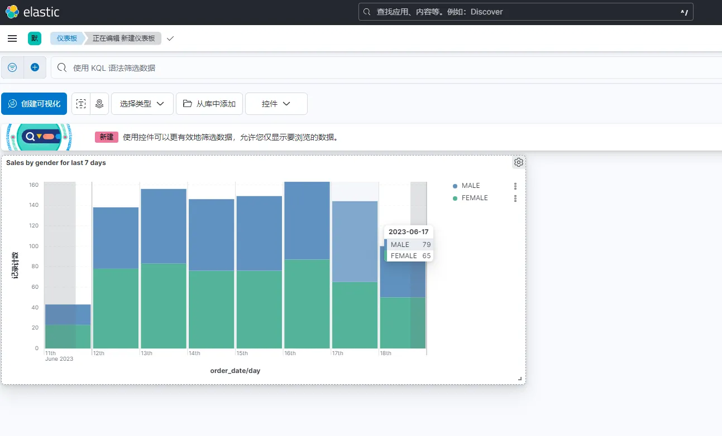Open the filter options icon
722x436 pixels.
point(12,67)
